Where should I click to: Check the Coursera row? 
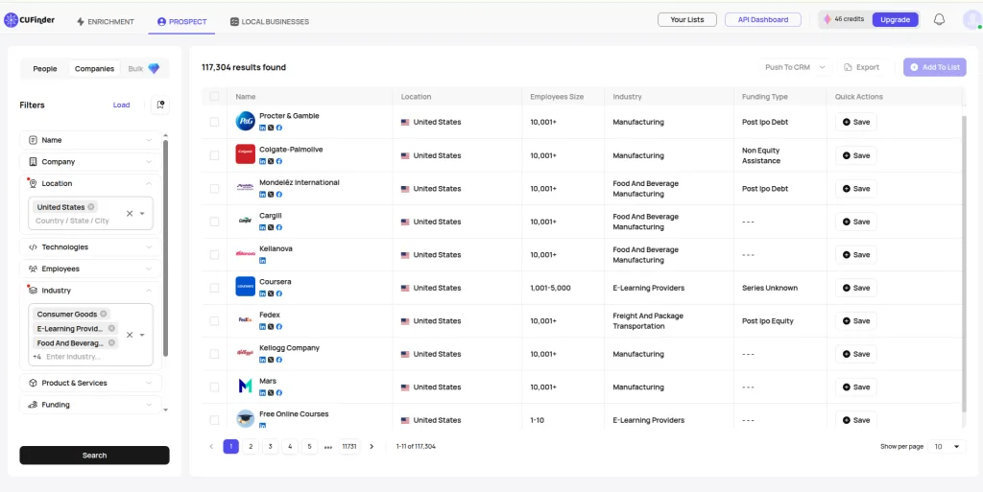pos(214,288)
